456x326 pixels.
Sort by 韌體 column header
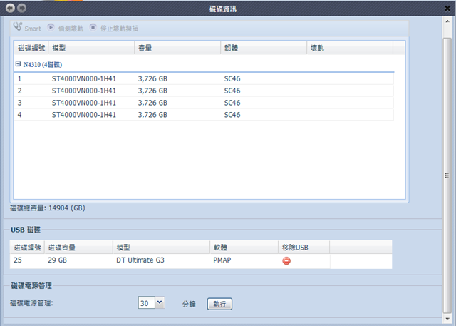(264, 48)
